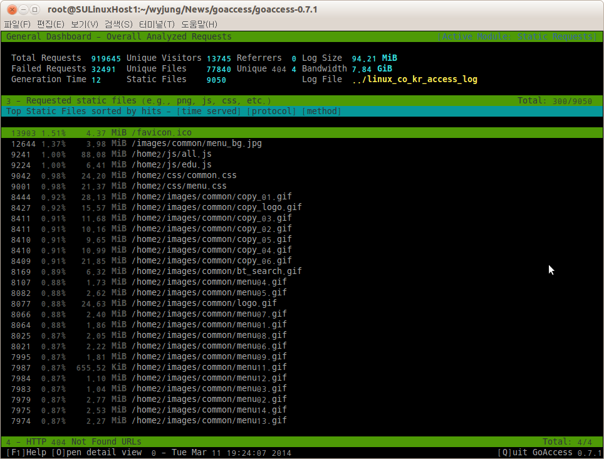604x459 pixels.
Task: Click the Unique Visitors value 13745
Action: [x=219, y=58]
